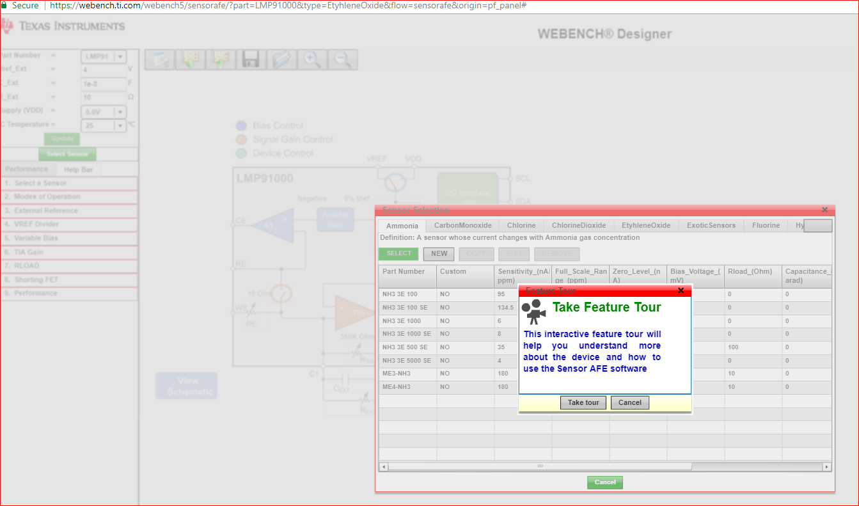Click the Secure padlock icon in the address bar

[x=4, y=5]
